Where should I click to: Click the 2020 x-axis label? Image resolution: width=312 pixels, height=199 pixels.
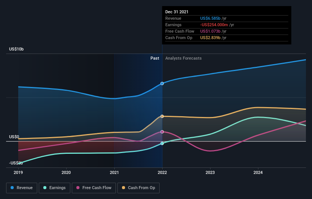coord(66,172)
